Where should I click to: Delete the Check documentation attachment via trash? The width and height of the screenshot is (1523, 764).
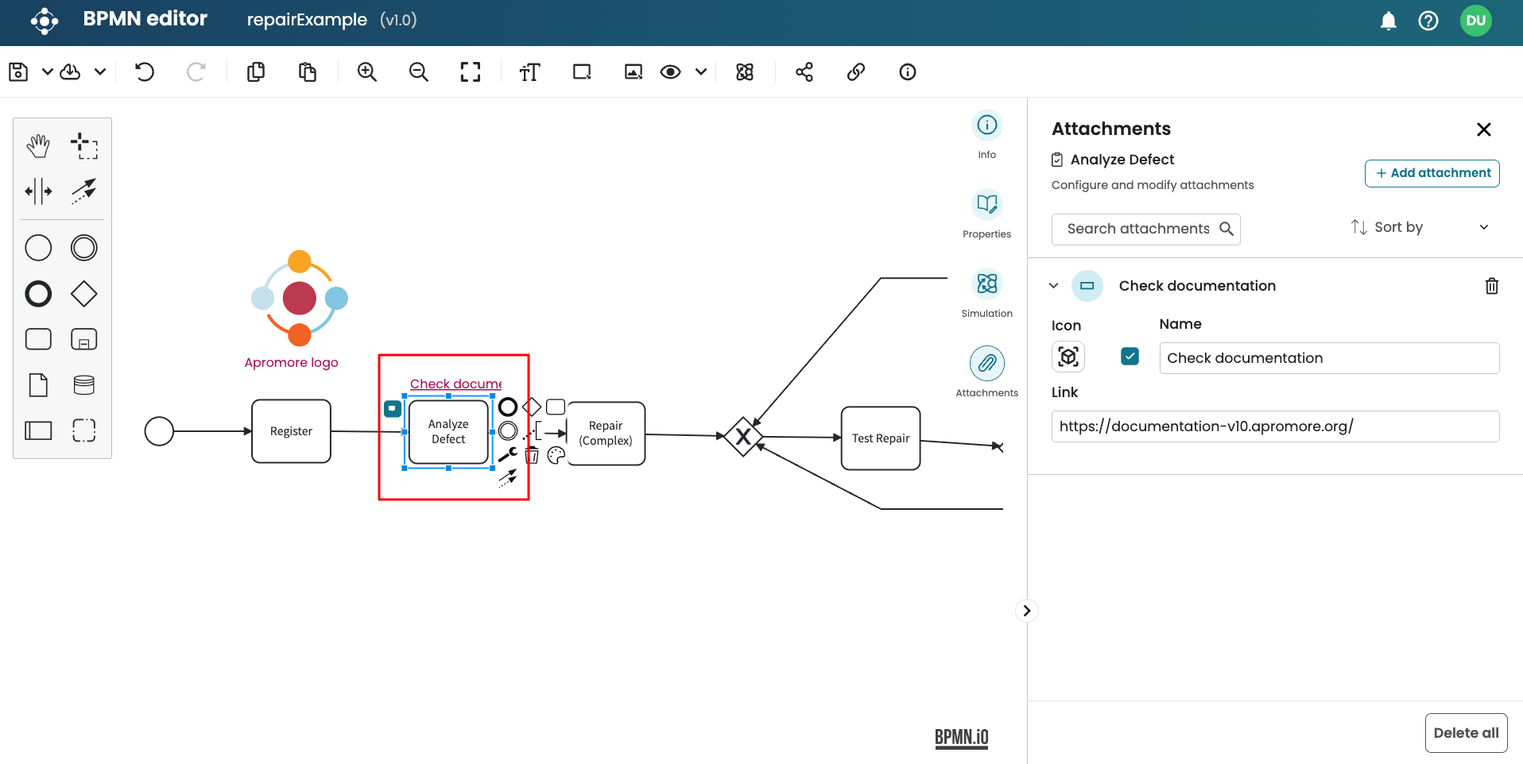(x=1491, y=286)
